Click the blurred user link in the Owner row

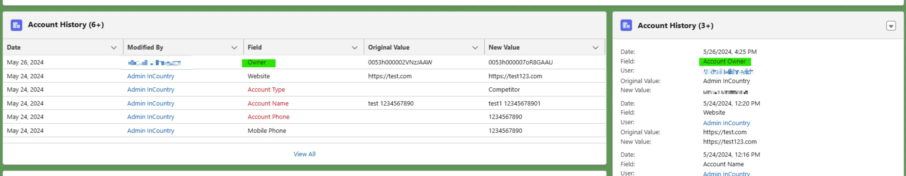click(x=154, y=63)
